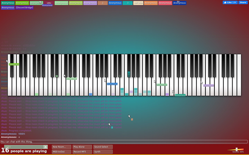
Task: Open the Discord Bridge participant tag
Action: coord(25,7)
